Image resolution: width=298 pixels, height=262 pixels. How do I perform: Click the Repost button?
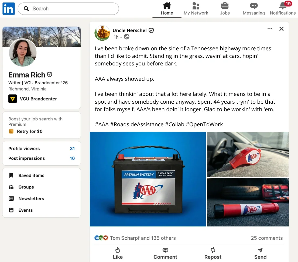(213, 253)
